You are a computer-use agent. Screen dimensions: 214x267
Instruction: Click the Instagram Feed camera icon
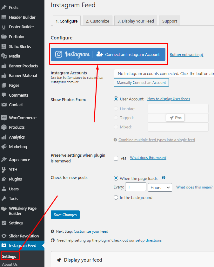pos(4,245)
